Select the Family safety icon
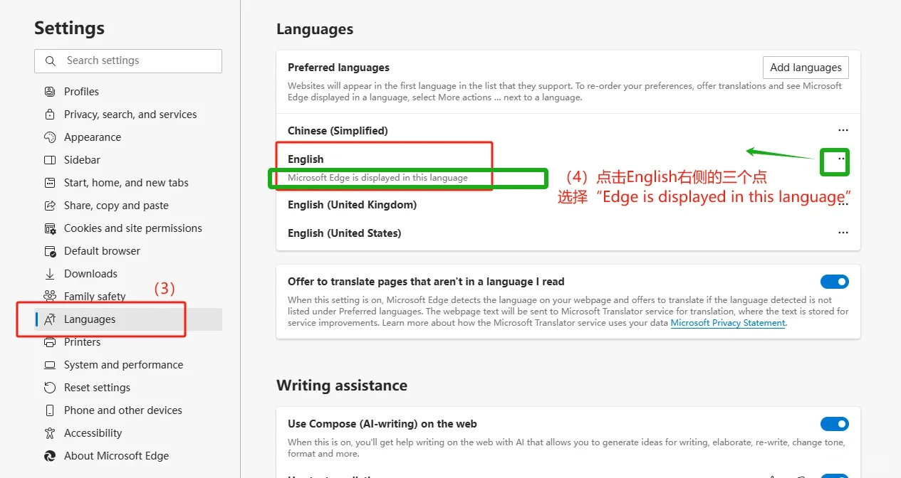 pyautogui.click(x=49, y=296)
